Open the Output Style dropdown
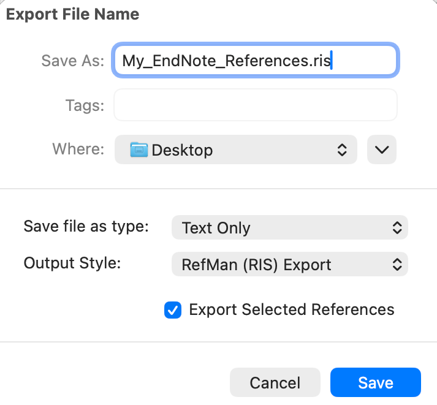Screen dimensions: 437x405 289,265
